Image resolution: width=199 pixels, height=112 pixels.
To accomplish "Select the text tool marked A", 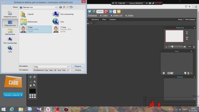I will click(35, 82).
